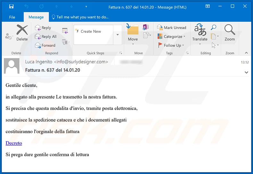Open the Move dropdown arrow
Viewport: 253px width, 174px height.
tap(133, 44)
